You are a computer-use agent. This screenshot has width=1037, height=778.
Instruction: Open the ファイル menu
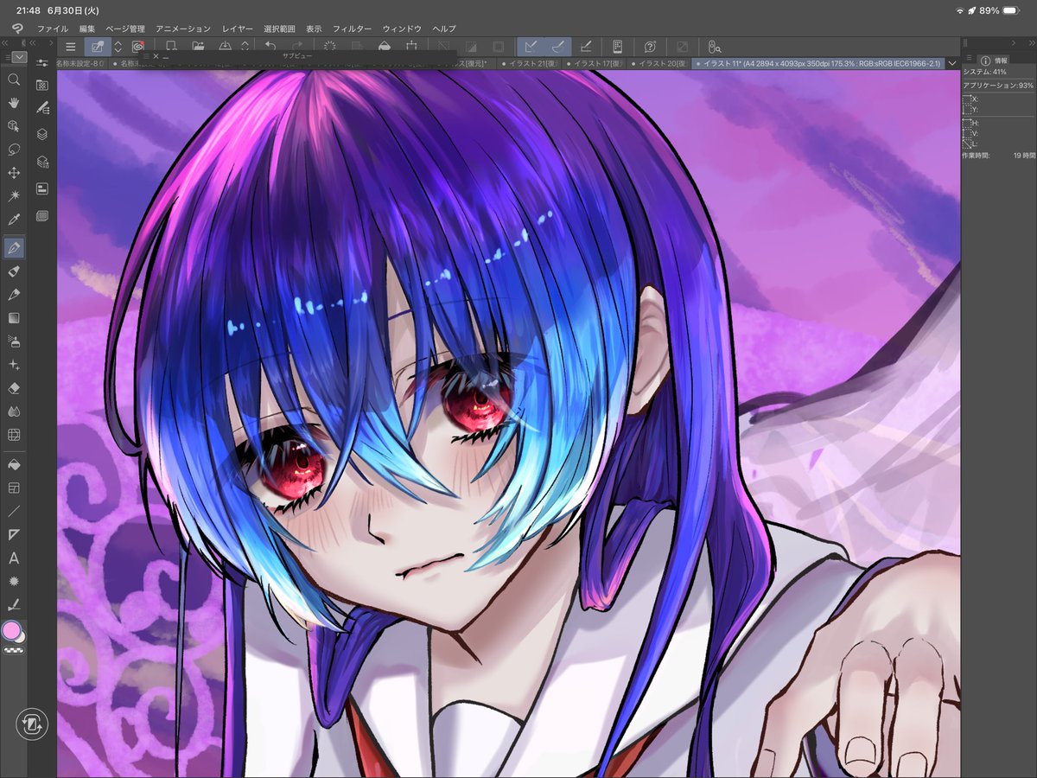53,29
